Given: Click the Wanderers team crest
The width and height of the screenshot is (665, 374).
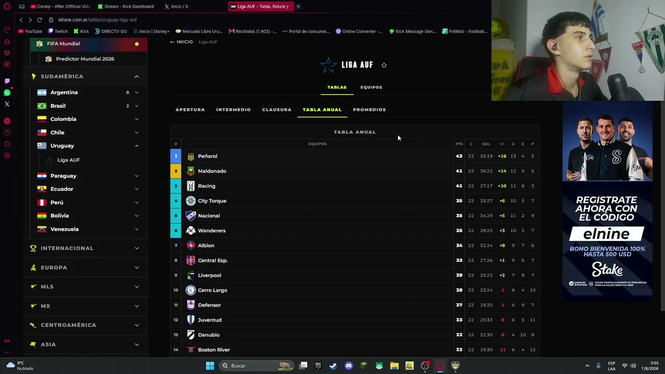Looking at the screenshot, I should point(191,231).
